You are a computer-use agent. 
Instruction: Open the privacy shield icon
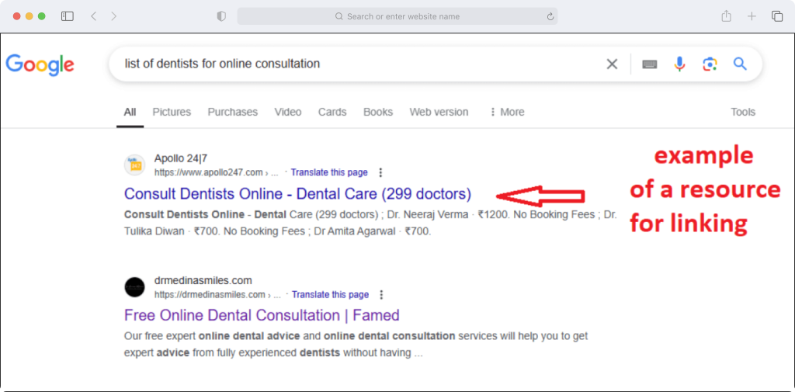[221, 16]
